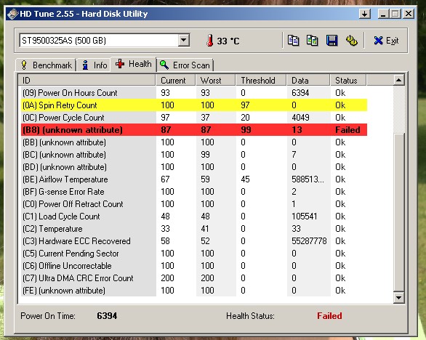The image size is (426, 340).
Task: Switch to the Benchmark tab
Action: tap(47, 65)
